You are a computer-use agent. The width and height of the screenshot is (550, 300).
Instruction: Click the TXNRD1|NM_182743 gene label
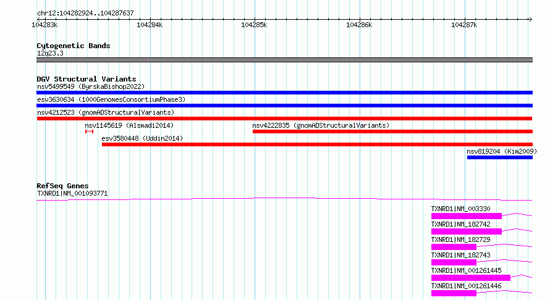click(460, 255)
